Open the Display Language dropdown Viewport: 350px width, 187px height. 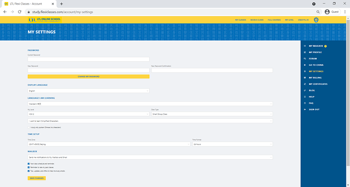coord(88,91)
